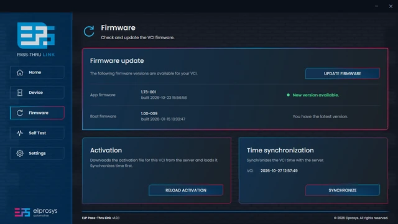
Task: Click the Activation description paragraph
Action: (154, 163)
